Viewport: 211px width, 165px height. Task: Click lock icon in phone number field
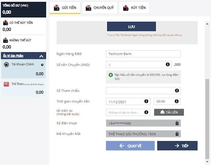pos(177,123)
